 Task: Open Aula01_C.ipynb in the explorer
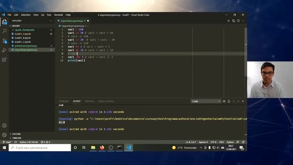tap(22, 42)
